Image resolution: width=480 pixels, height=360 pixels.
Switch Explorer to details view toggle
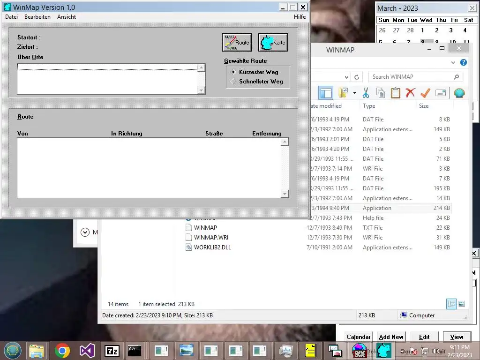click(451, 304)
